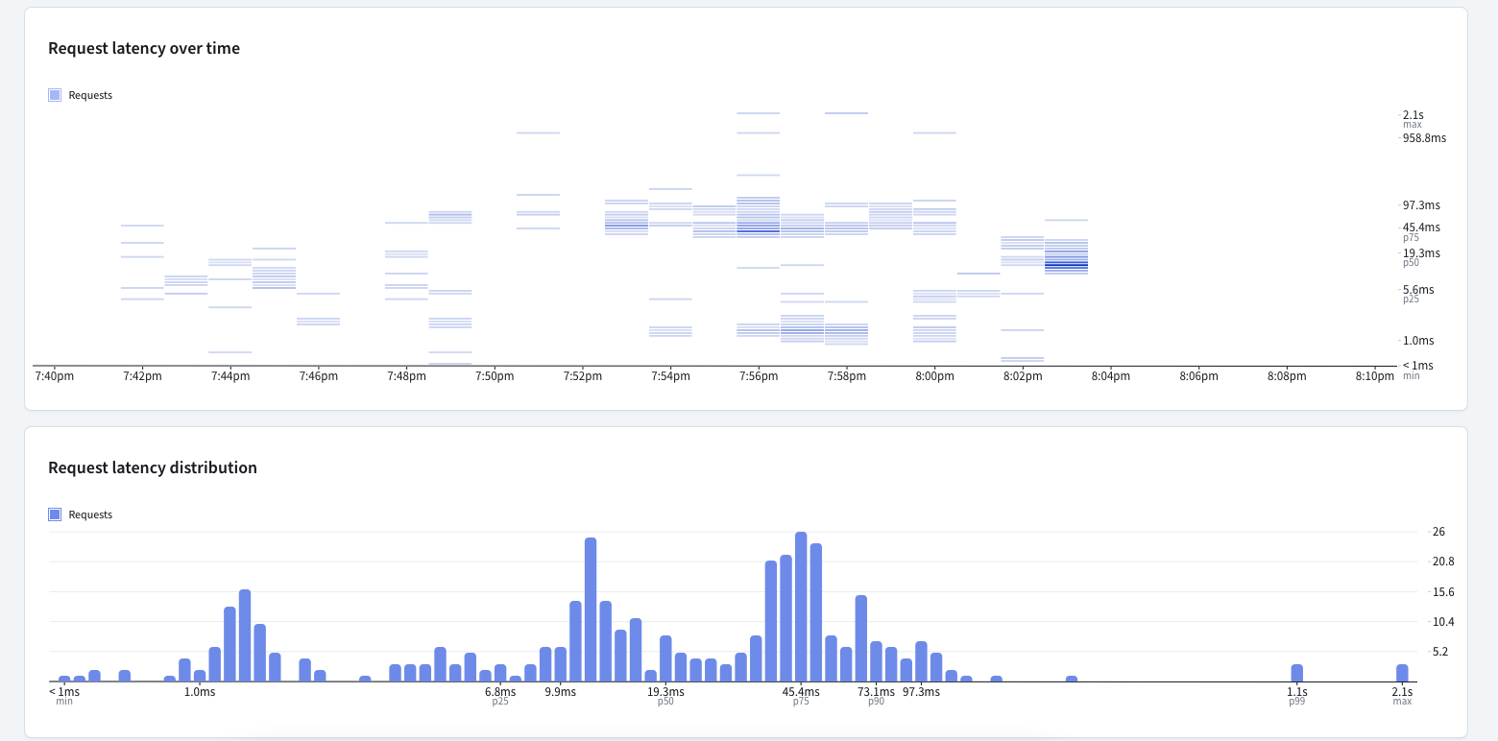Viewport: 1498px width, 741px height.
Task: Expand the Request latency over time panel
Action: click(143, 48)
